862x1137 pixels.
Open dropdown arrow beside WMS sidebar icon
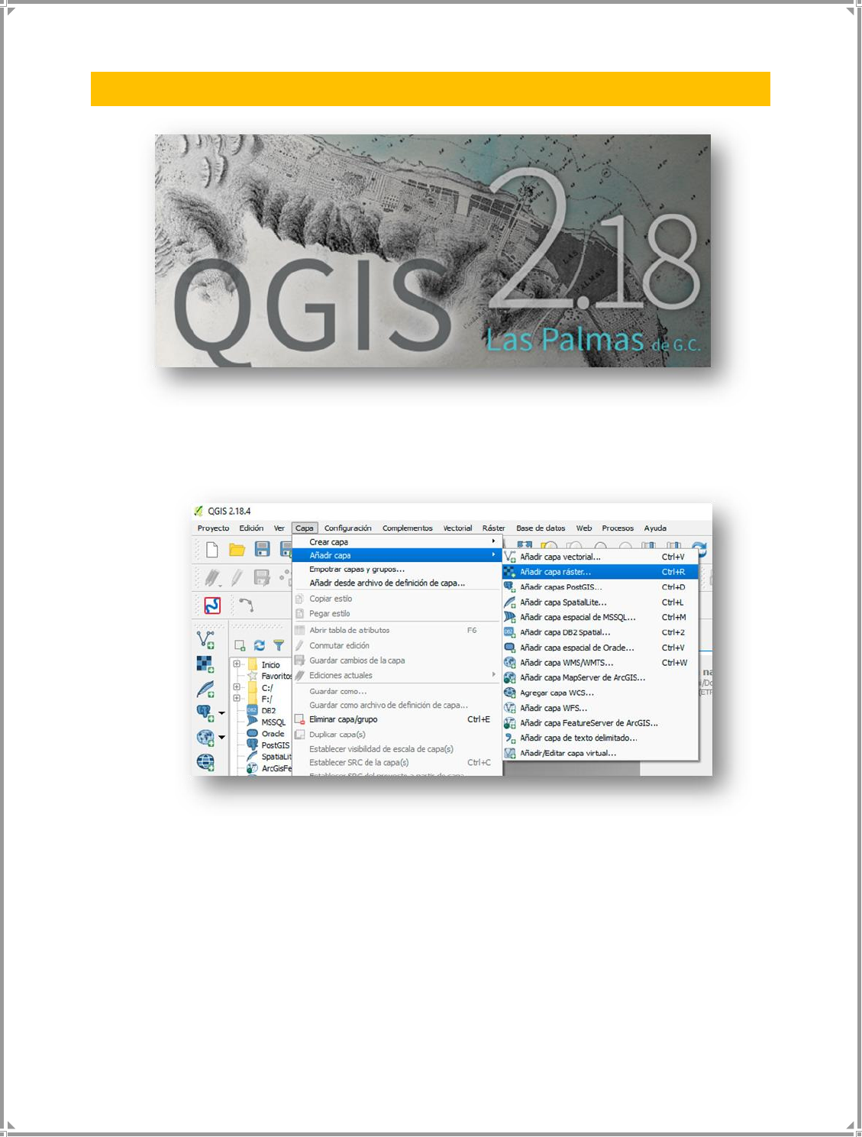pos(222,738)
